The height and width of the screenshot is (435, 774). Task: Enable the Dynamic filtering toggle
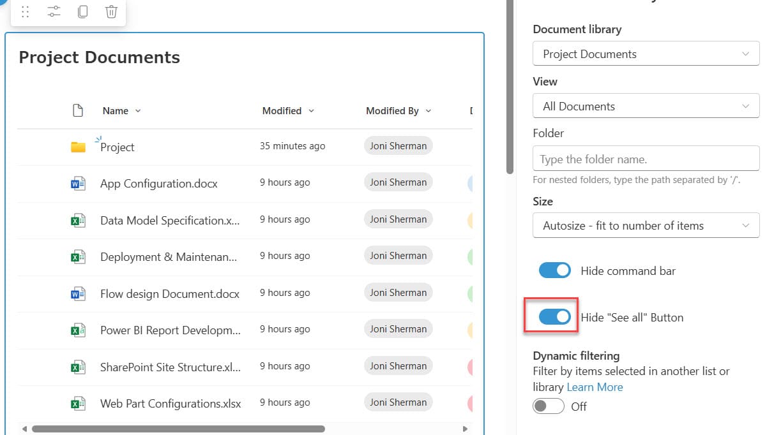click(549, 406)
